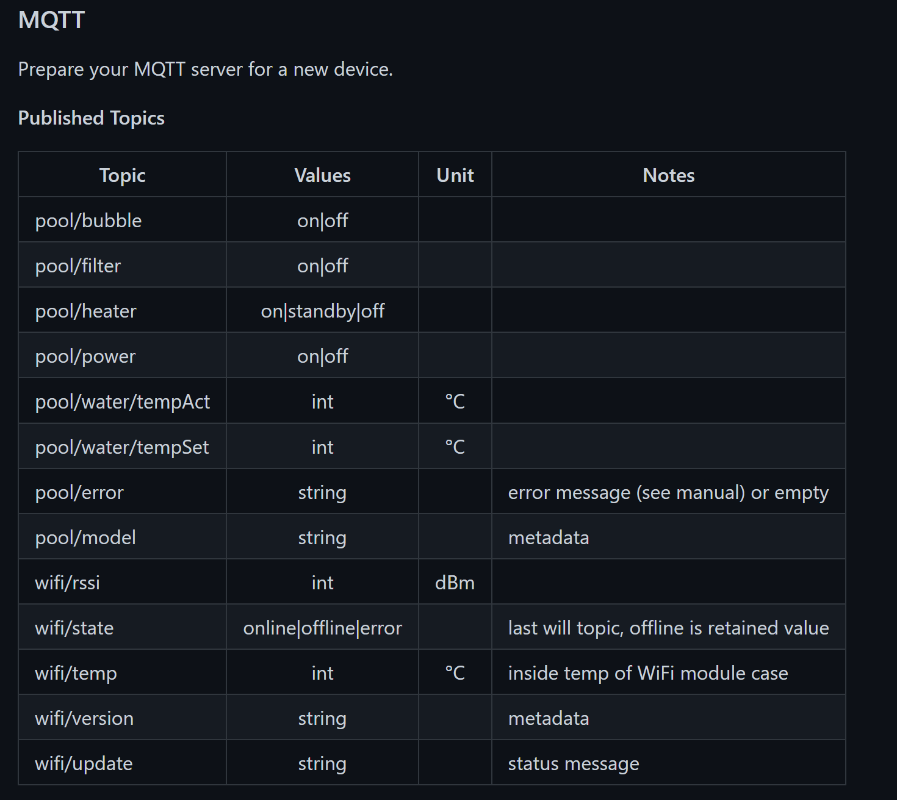
Task: Click the Unit column header
Action: coord(455,175)
